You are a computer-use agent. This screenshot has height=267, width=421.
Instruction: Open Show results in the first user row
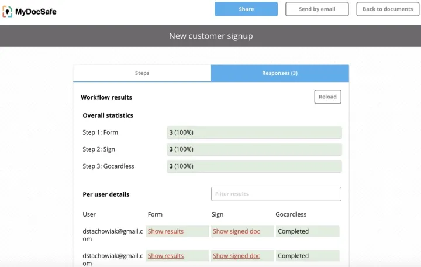(x=165, y=231)
